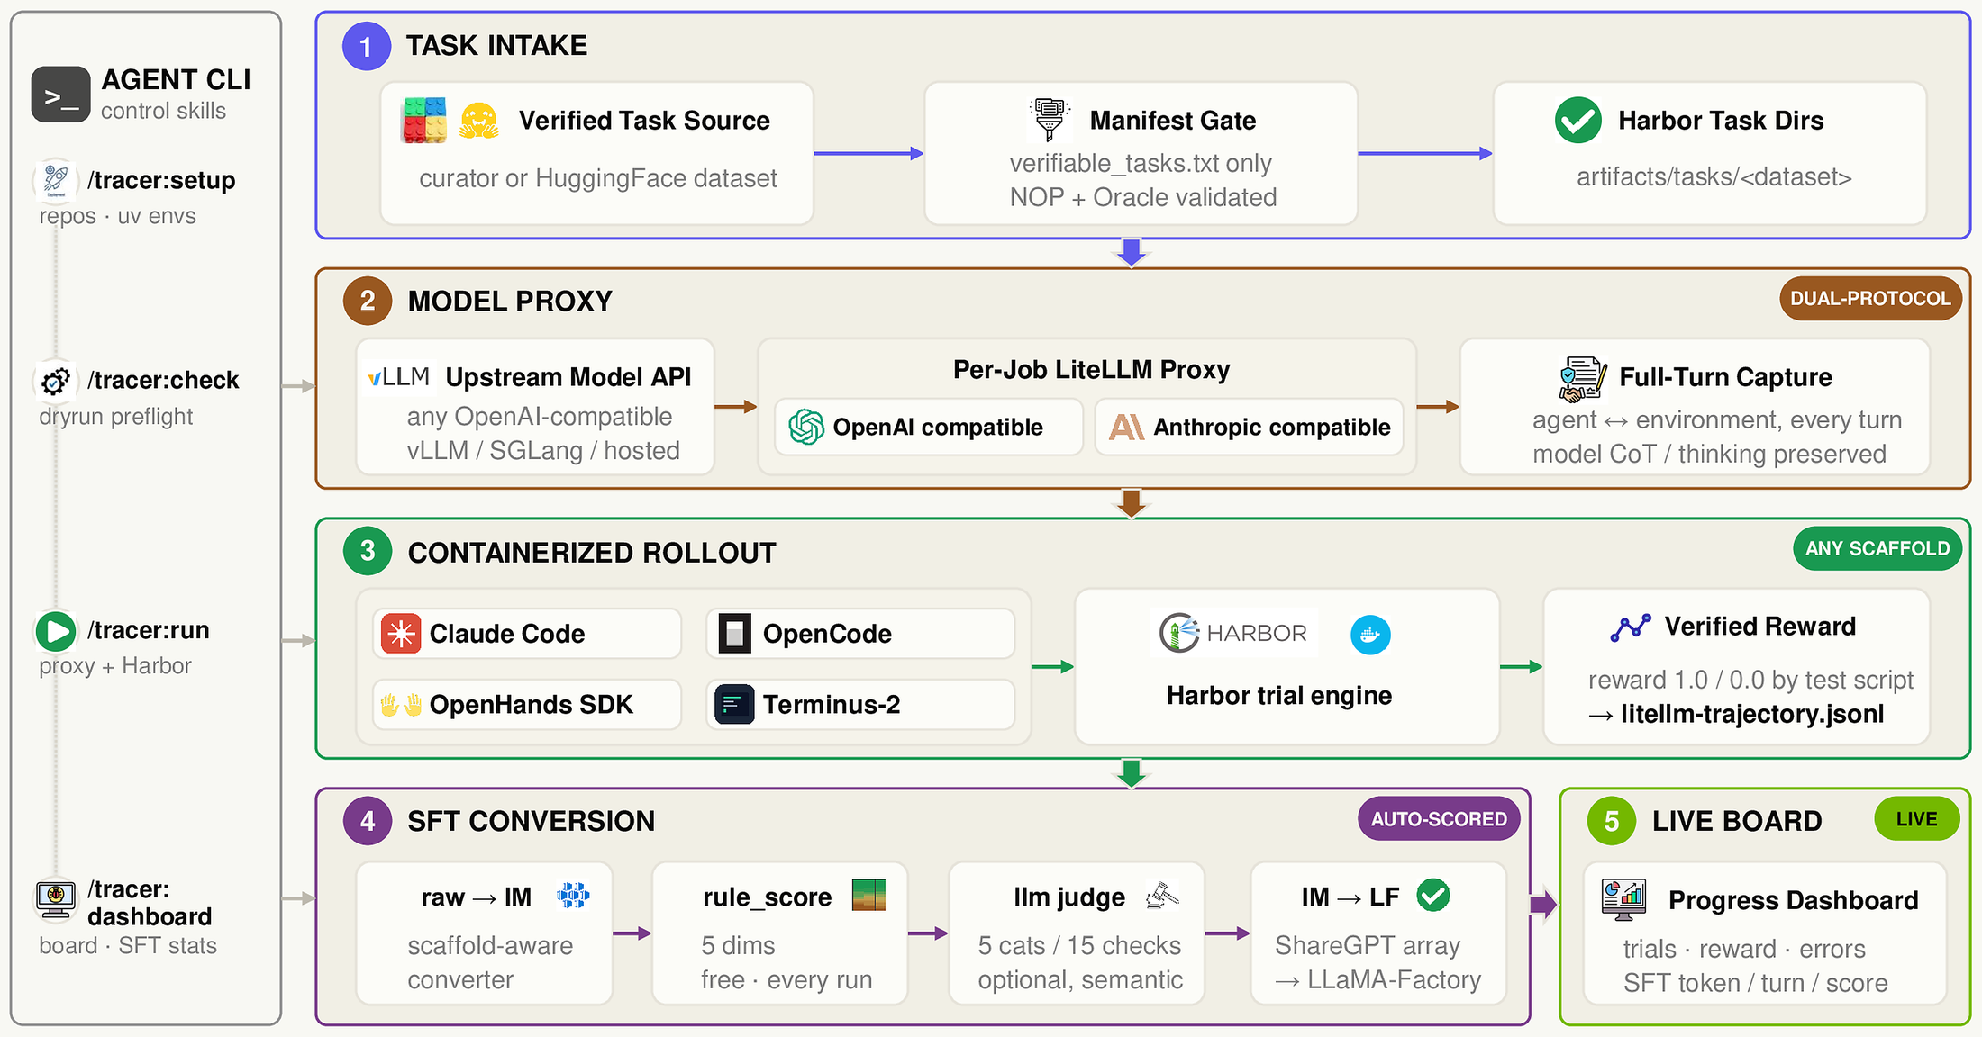This screenshot has width=1982, height=1037.
Task: Click the gear icon beside /tracer:check
Action: pyautogui.click(x=56, y=380)
